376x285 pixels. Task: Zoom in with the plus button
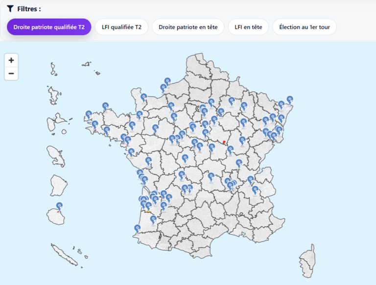[11, 60]
